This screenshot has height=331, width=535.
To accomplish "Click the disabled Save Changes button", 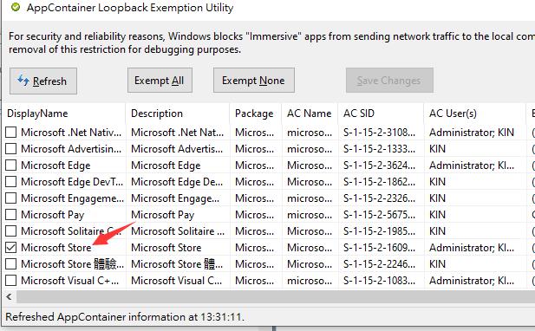I will (x=389, y=81).
